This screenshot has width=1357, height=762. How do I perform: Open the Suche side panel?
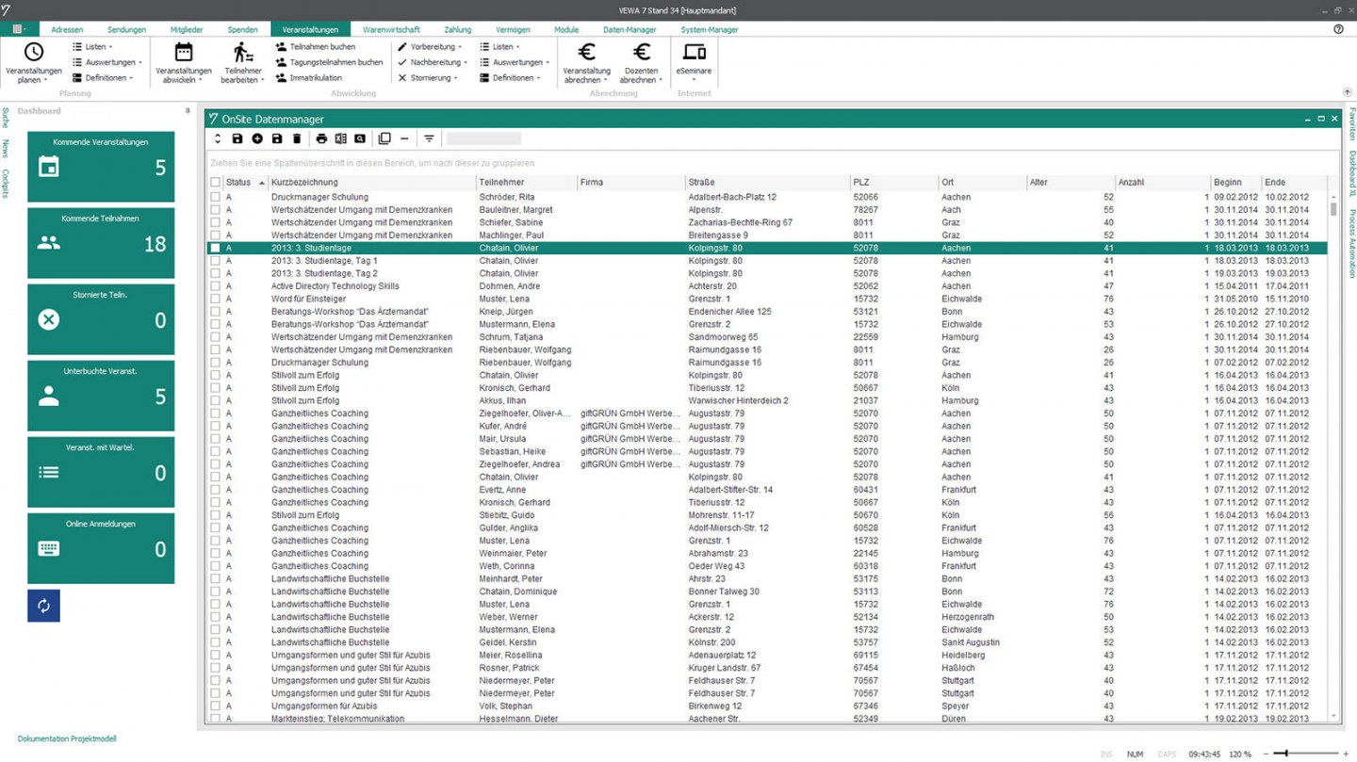point(5,118)
